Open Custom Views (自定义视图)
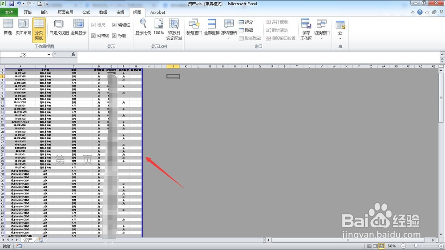Viewport: 445px width, 250px height. (x=59, y=27)
